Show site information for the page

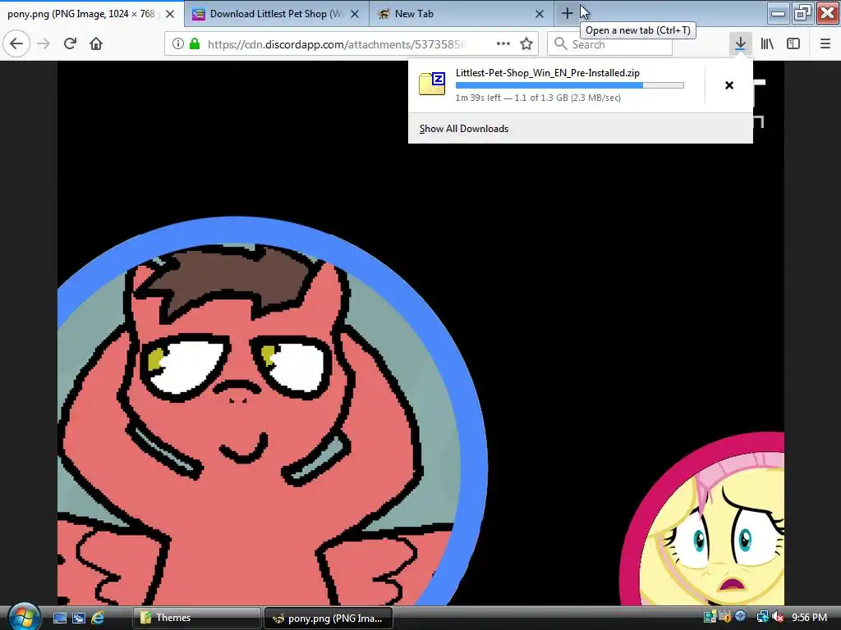[178, 44]
